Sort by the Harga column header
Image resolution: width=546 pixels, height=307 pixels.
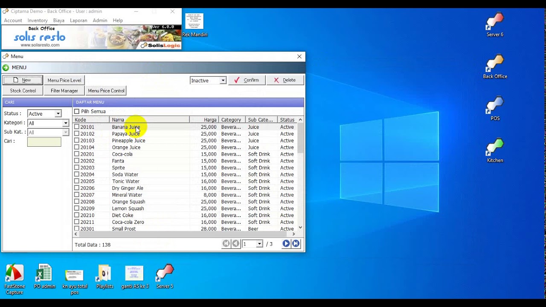click(203, 120)
